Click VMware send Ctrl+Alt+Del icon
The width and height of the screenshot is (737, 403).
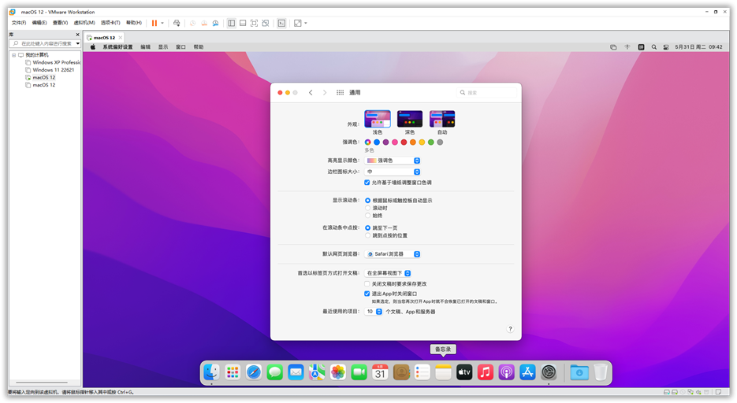[177, 23]
